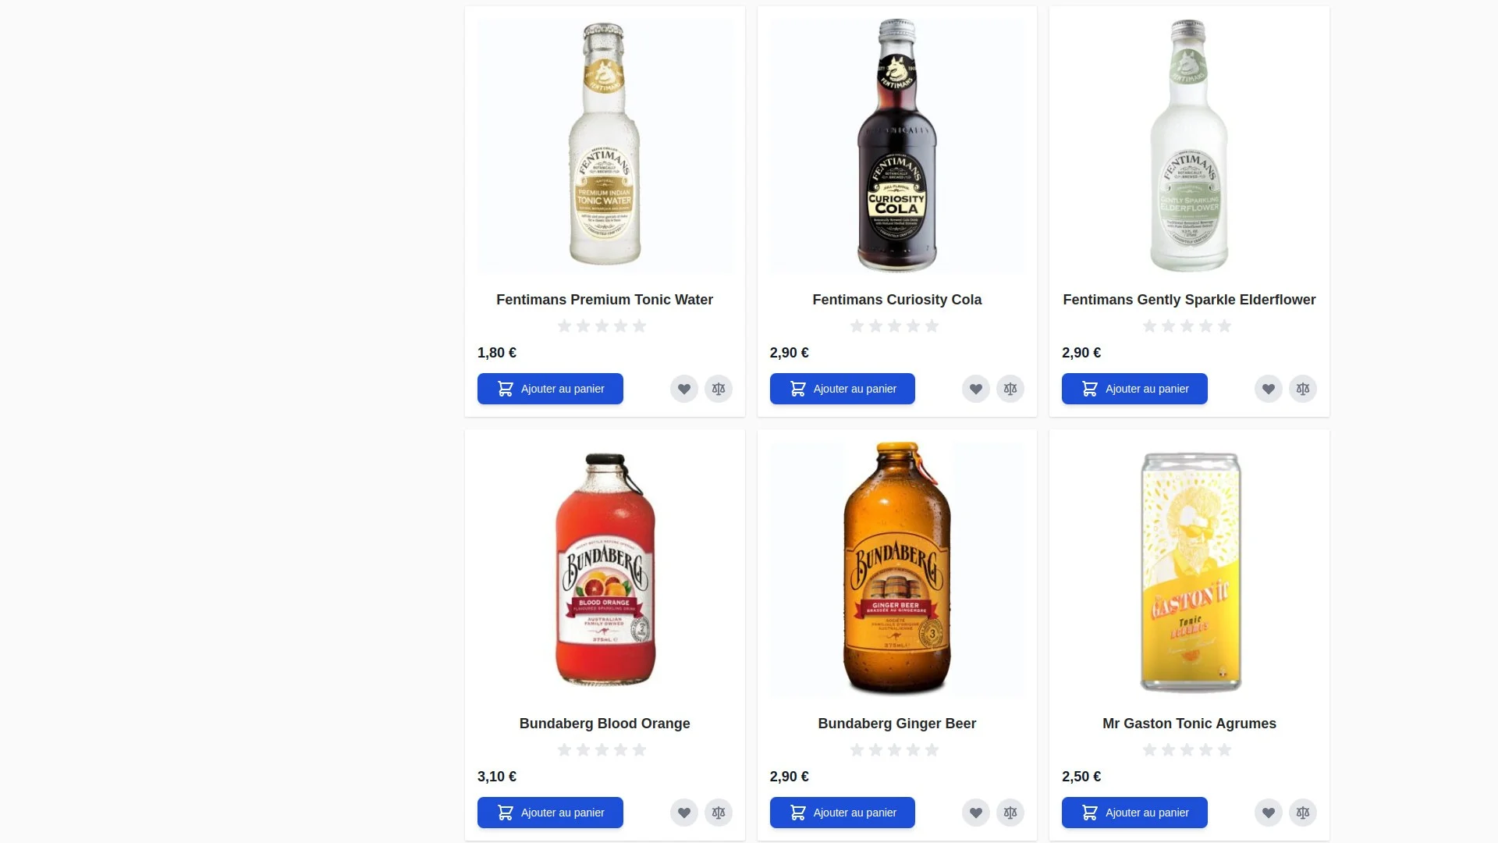Add Fentimans Curiosity Cola to cart
Viewport: 1498px width, 843px height.
click(842, 389)
